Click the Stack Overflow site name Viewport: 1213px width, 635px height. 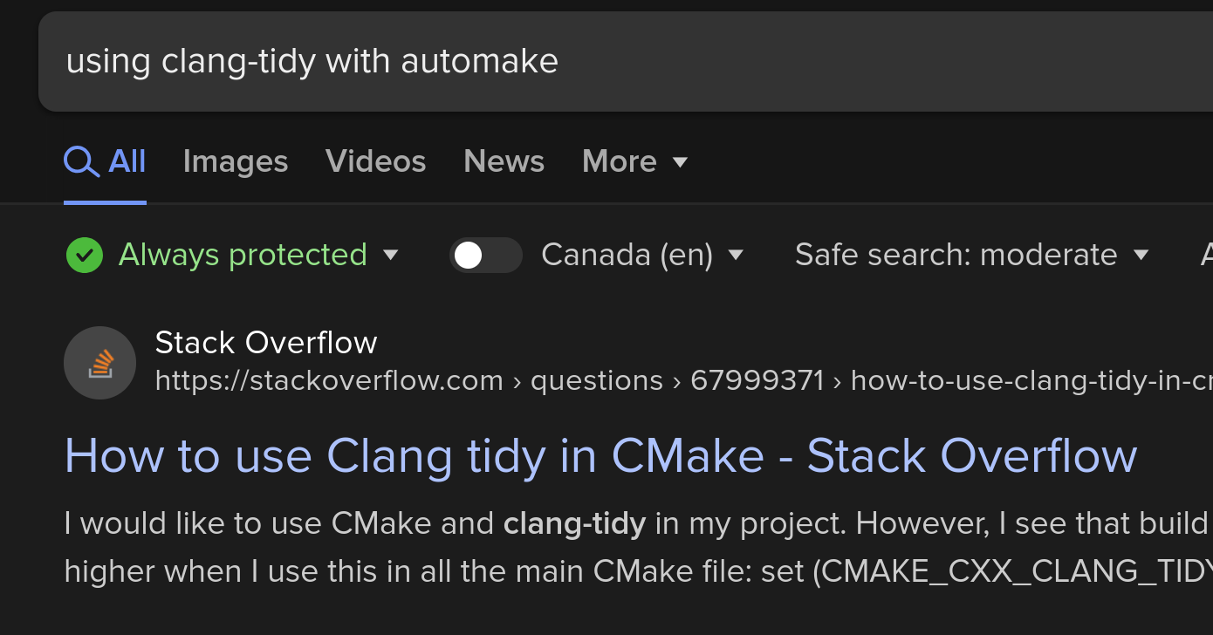[x=266, y=343]
